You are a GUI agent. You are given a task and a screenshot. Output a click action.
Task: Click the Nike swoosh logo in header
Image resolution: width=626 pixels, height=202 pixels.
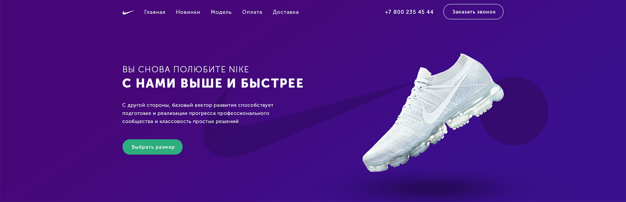coord(128,12)
